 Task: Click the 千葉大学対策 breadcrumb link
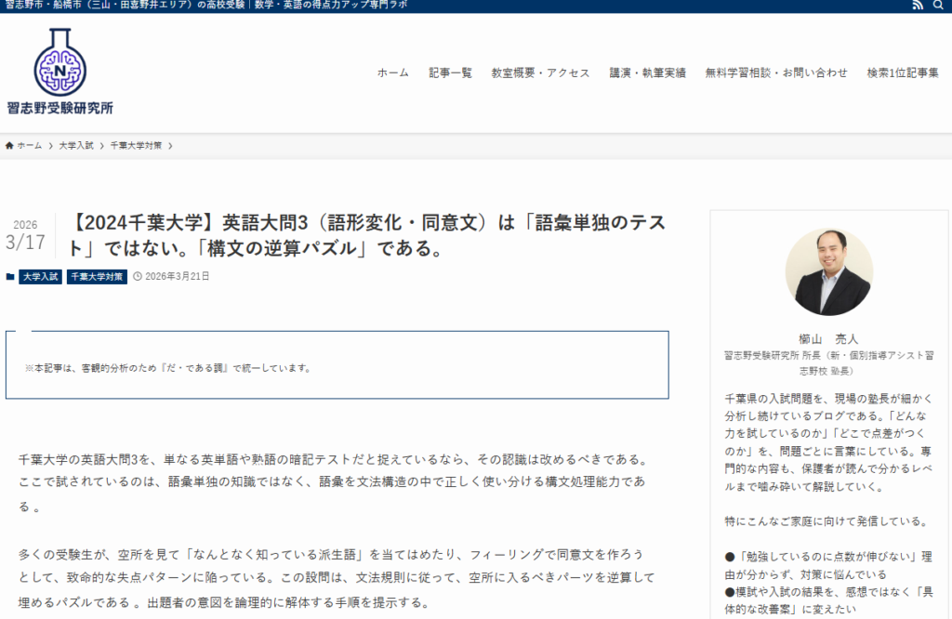[136, 146]
